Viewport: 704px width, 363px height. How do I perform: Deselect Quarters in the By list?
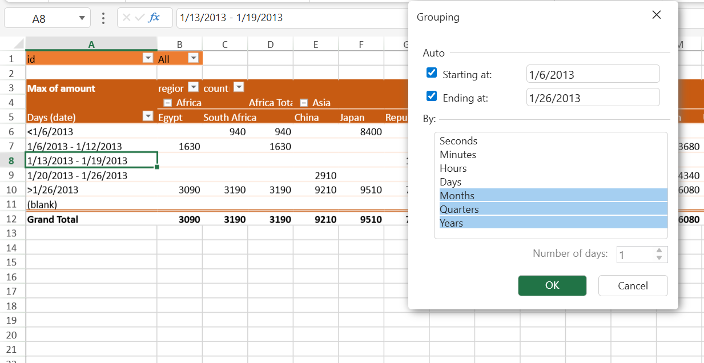pyautogui.click(x=459, y=209)
